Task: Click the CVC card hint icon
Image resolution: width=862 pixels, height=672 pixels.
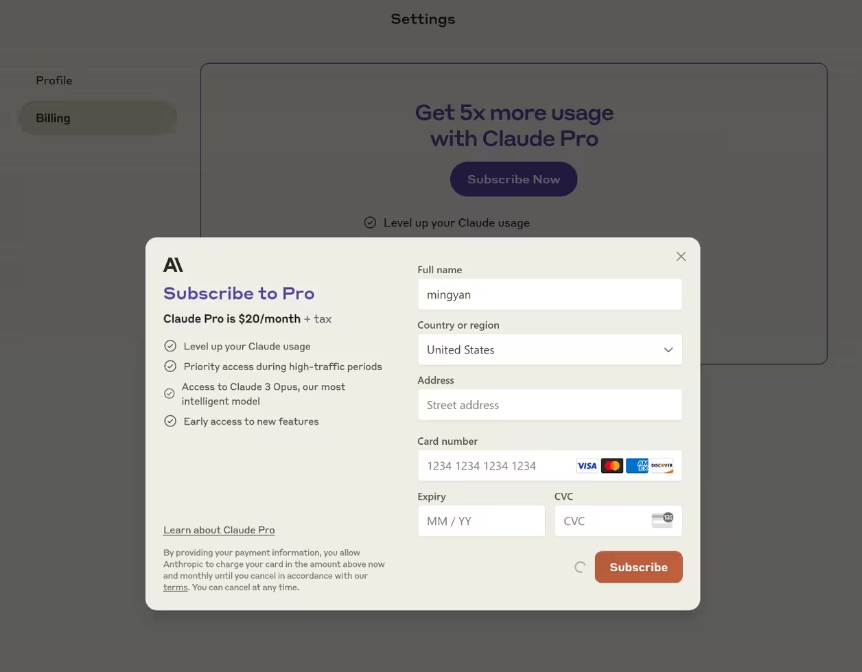Action: point(662,520)
